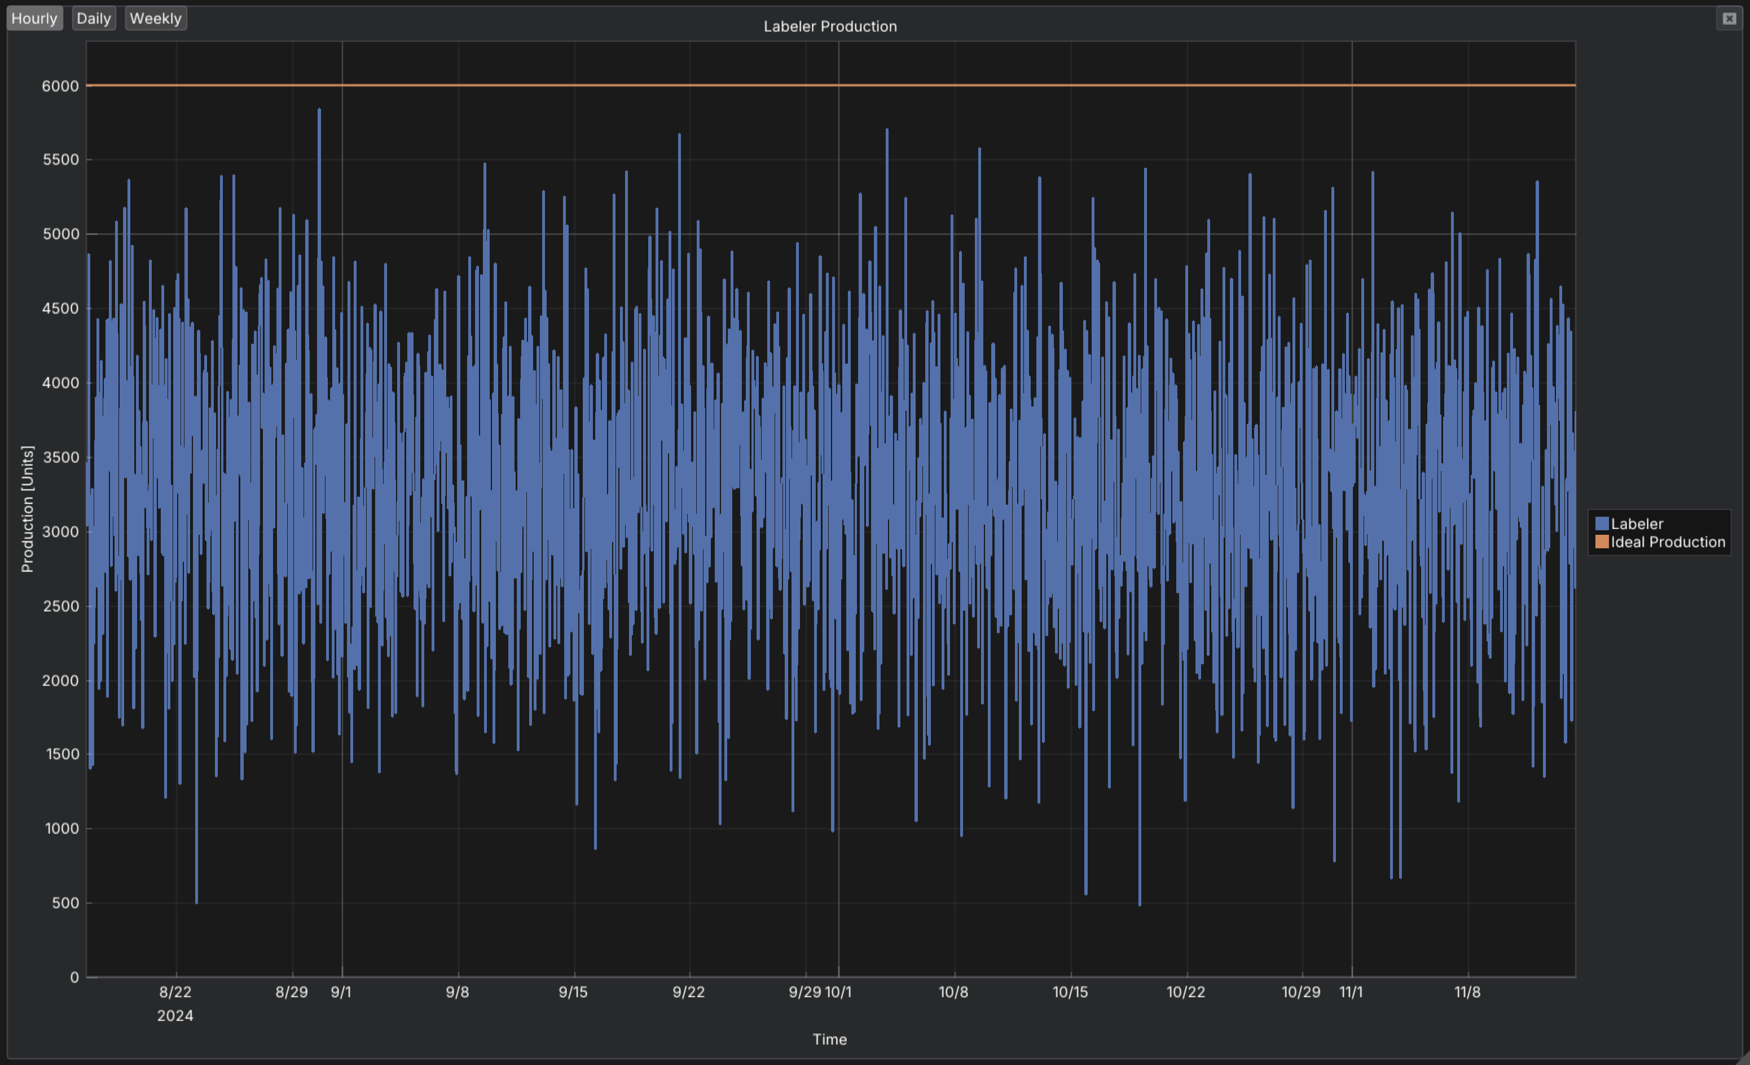Close the Labeler Production chart window

pos(1729,19)
